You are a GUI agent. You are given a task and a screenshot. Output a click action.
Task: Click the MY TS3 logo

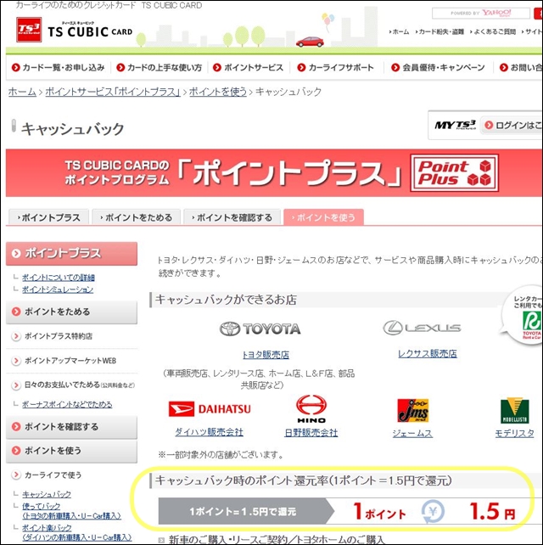(455, 125)
